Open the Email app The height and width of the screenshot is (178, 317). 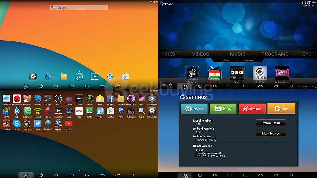click(100, 100)
